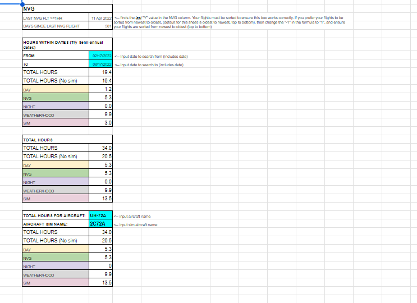417x303 pixels.
Task: Edit the TO date 08/17/2022 cell
Action: (x=101, y=65)
